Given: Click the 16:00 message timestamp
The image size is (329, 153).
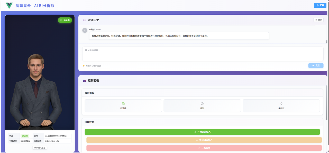Looking at the screenshot, I should [x=98, y=30].
